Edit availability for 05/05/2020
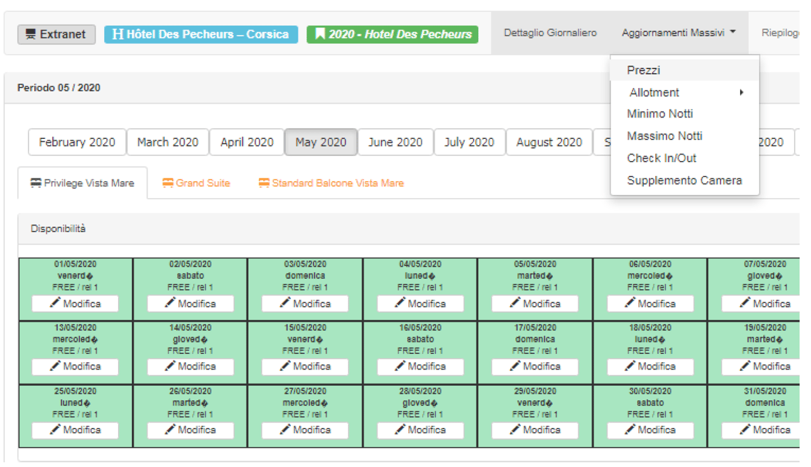 coord(535,304)
